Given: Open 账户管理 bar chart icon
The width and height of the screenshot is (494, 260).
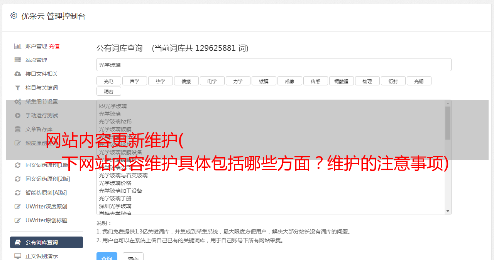Looking at the screenshot, I should [x=18, y=46].
